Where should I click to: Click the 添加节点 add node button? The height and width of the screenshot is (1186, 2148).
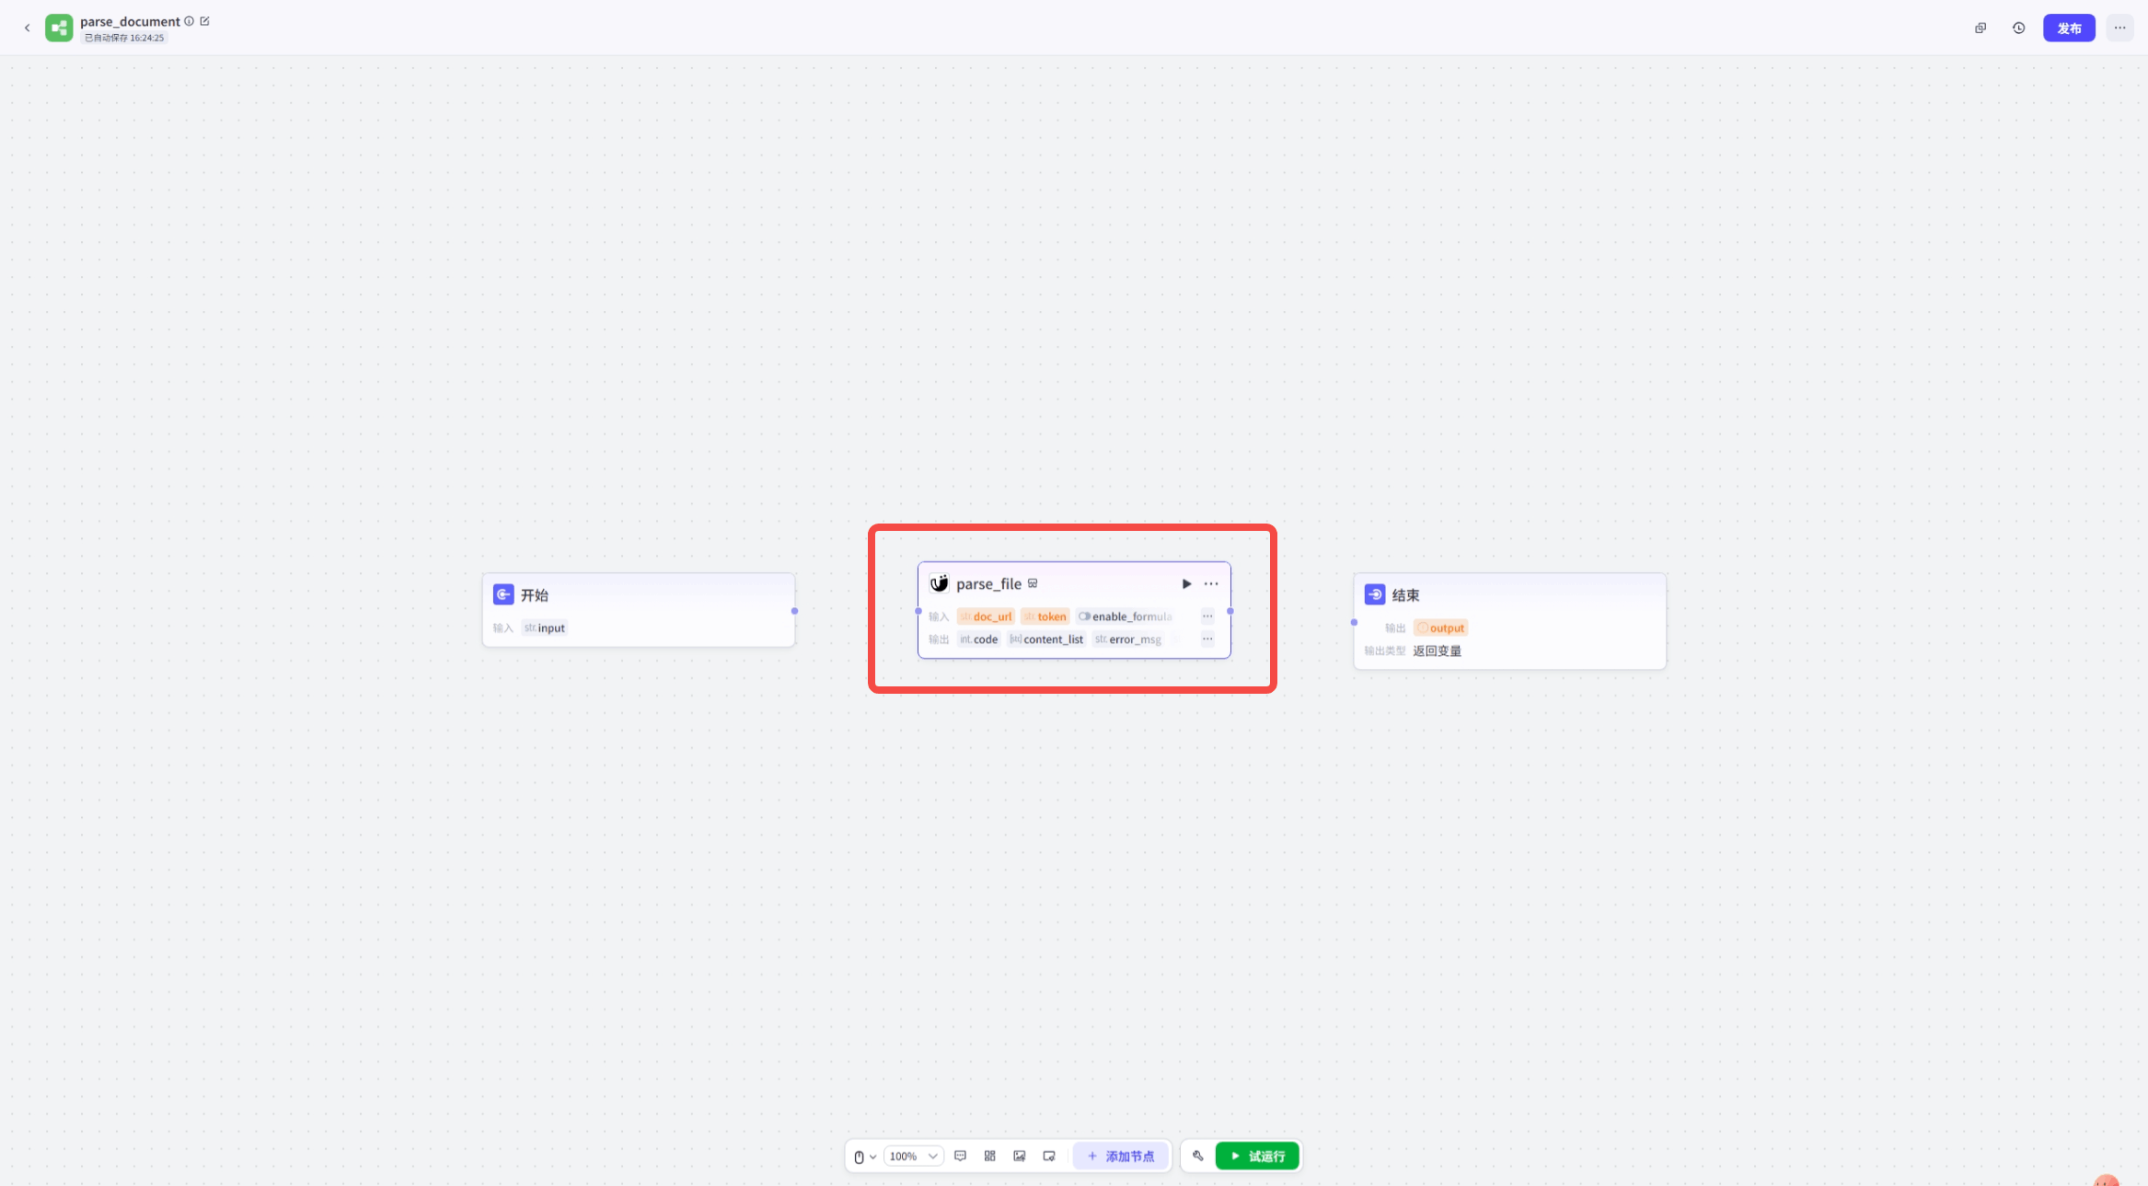pos(1120,1156)
